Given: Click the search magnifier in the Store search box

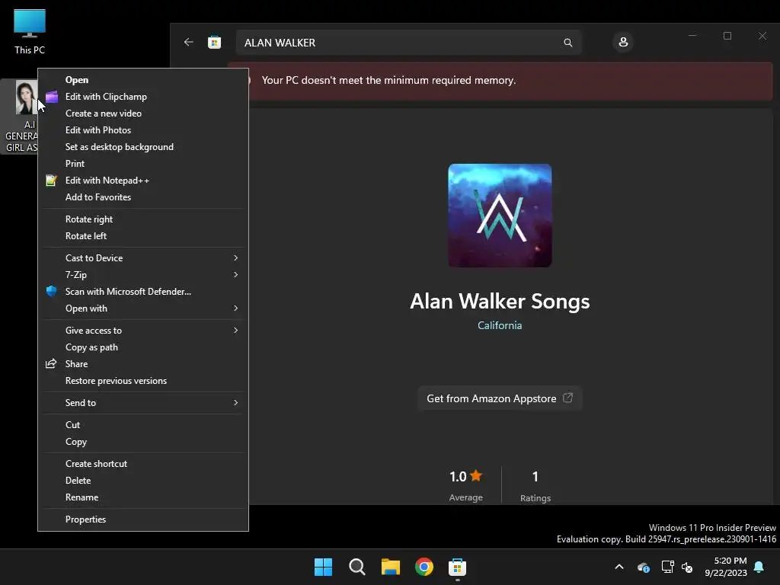Looking at the screenshot, I should point(567,43).
